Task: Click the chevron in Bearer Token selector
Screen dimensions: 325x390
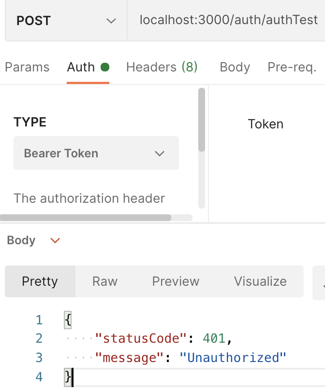Action: pyautogui.click(x=160, y=153)
